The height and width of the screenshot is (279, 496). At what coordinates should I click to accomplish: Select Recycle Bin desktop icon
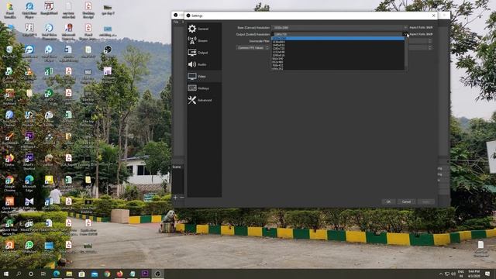click(x=9, y=52)
